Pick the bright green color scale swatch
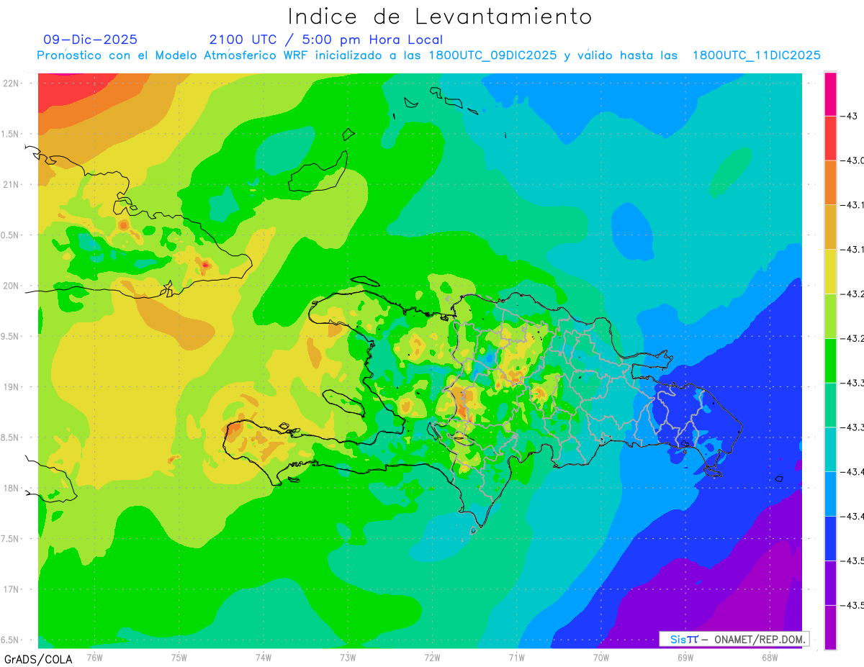 pyautogui.click(x=830, y=360)
